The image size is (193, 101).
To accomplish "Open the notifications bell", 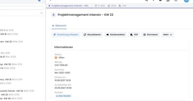I will point(160,1).
